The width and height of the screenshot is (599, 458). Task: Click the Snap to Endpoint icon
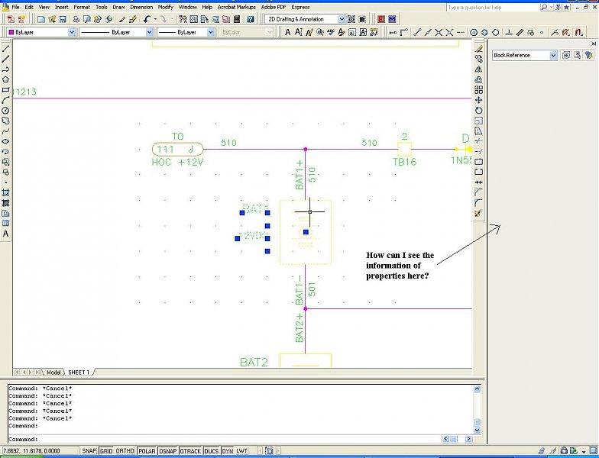(417, 32)
